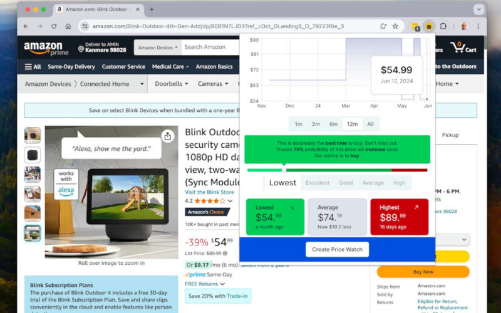Select the Pickup tab in buy box
This screenshot has height=313, width=501.
pos(450,135)
